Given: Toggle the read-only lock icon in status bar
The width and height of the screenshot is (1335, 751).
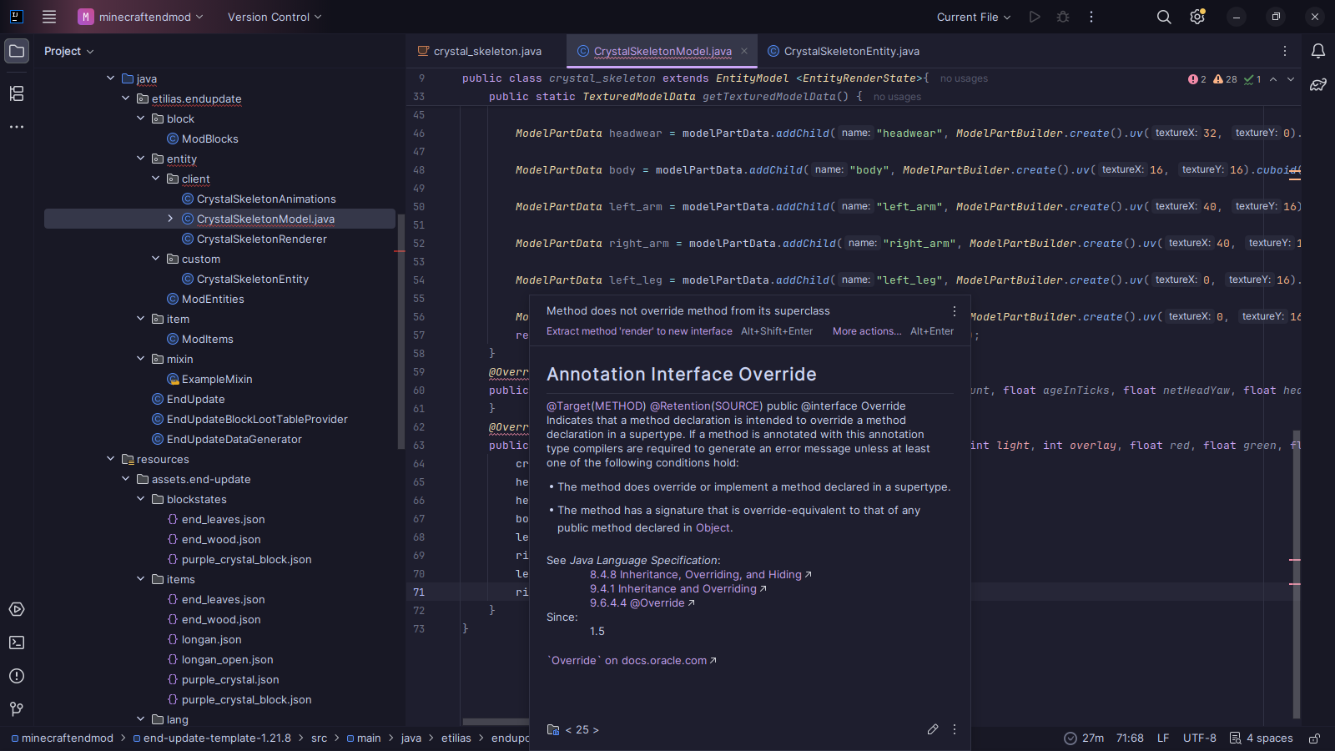Looking at the screenshot, I should pyautogui.click(x=1314, y=738).
